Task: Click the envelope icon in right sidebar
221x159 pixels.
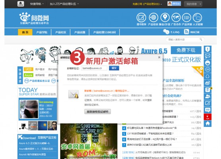Action: coord(207,56)
